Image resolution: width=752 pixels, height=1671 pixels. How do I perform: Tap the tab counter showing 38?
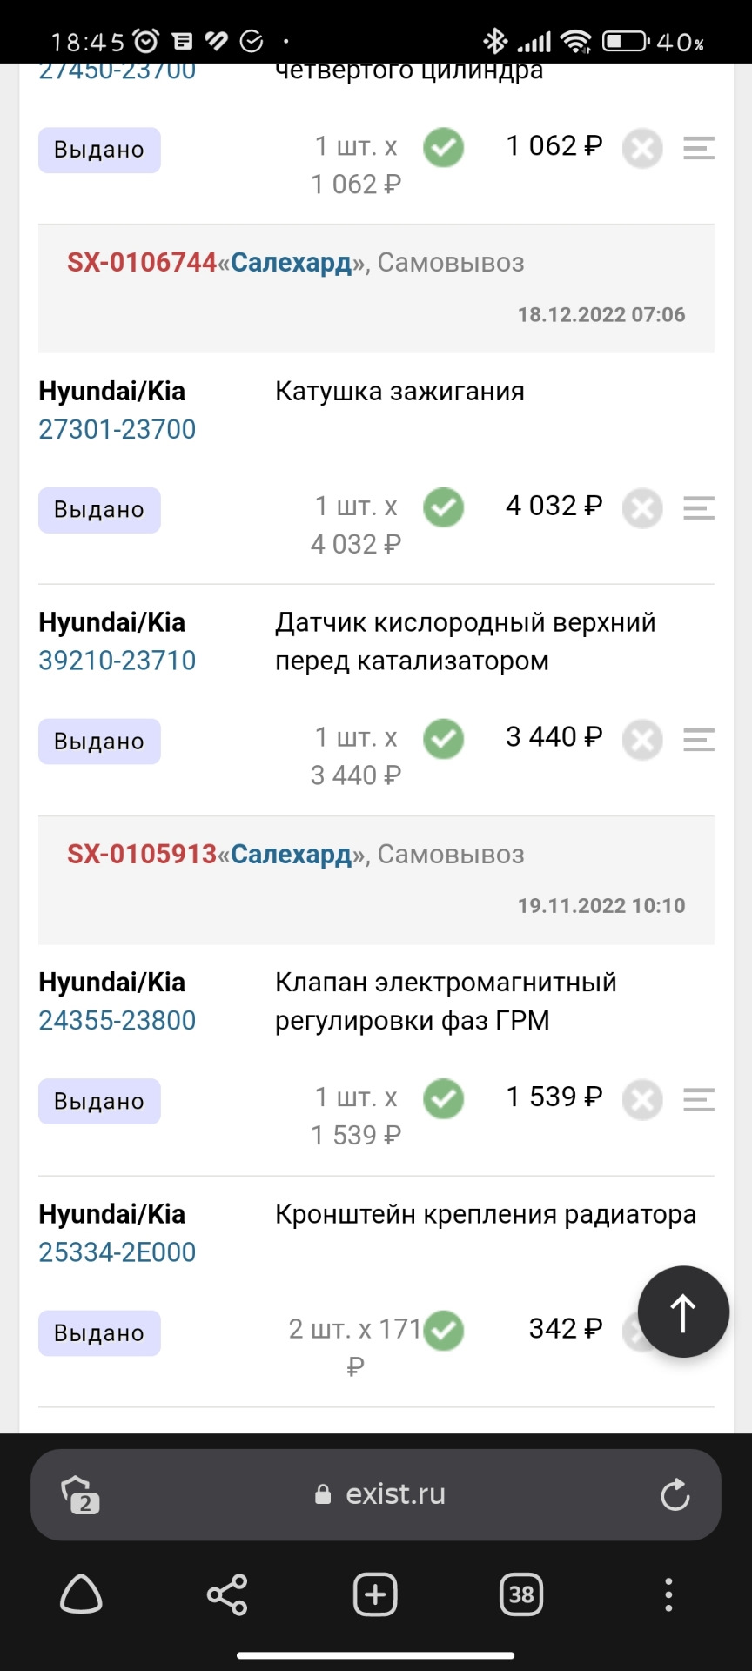click(x=520, y=1594)
